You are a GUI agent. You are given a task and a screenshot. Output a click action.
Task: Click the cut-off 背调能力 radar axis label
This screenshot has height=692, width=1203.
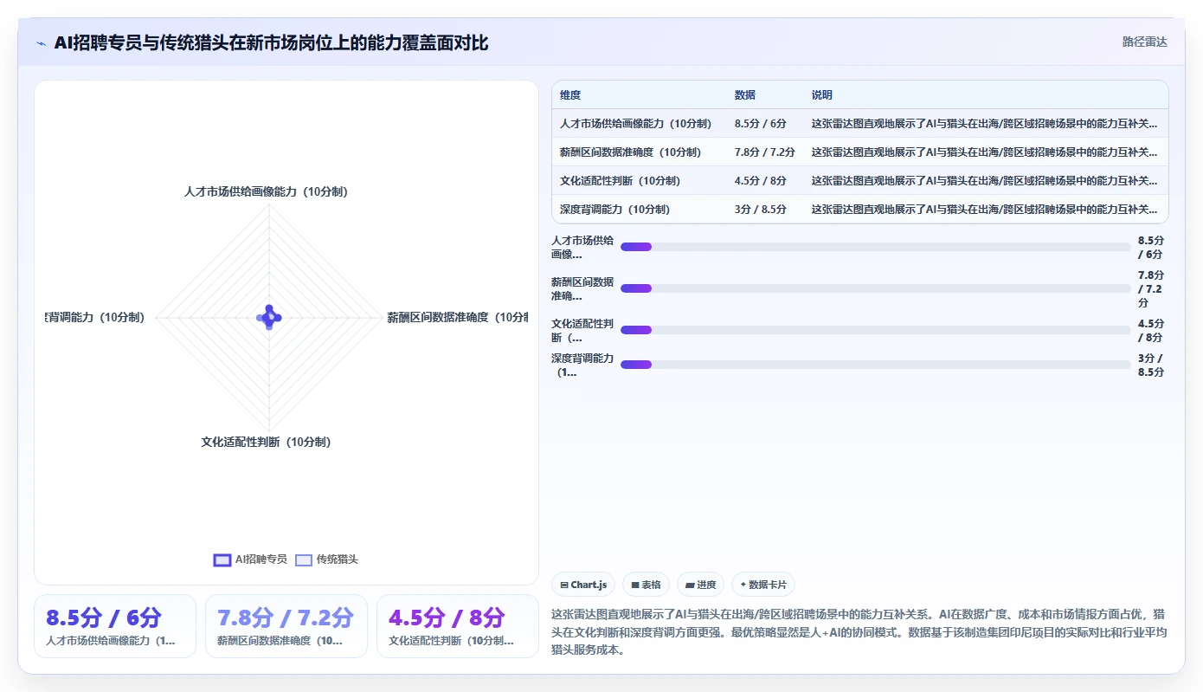point(95,317)
